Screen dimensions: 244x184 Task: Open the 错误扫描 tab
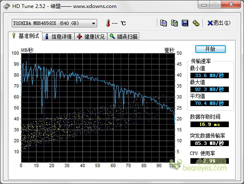pos(123,37)
